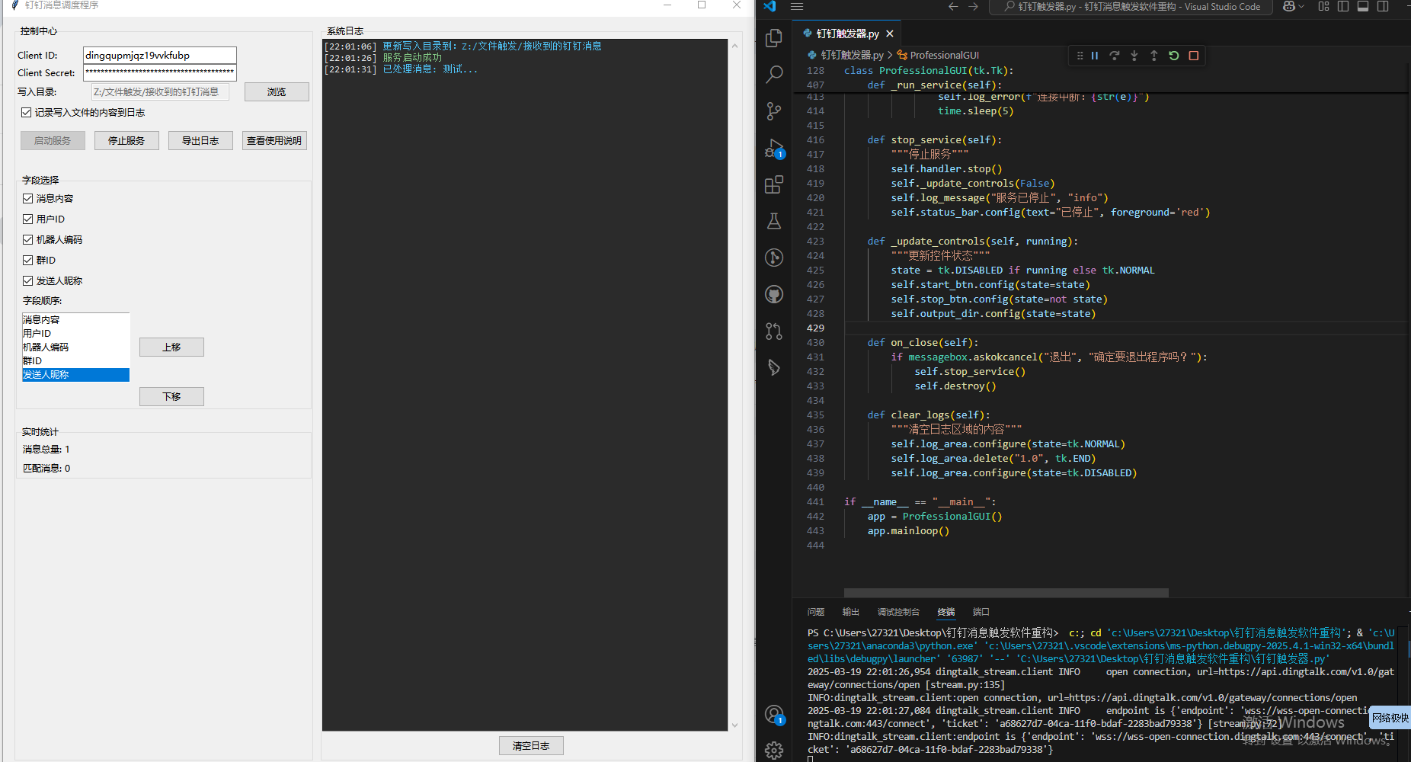Open the Search view in activity bar
Image resolution: width=1411 pixels, height=762 pixels.
[774, 75]
